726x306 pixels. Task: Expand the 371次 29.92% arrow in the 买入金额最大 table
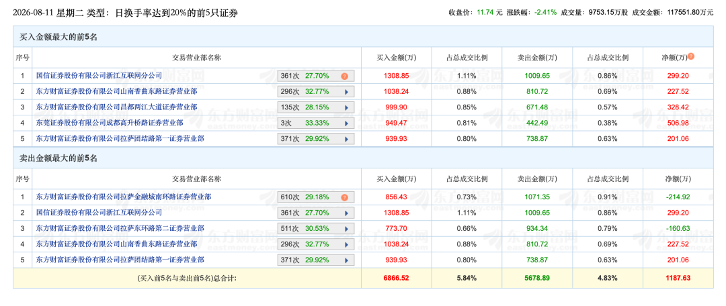(x=346, y=139)
